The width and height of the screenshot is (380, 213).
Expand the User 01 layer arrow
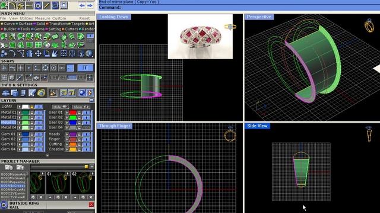pyautogui.click(x=67, y=112)
